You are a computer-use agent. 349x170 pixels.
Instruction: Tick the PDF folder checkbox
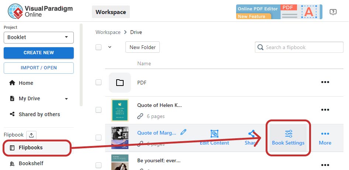click(x=99, y=82)
